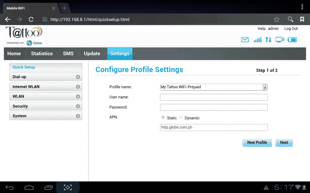Tap the Android recent apps button
This screenshot has height=193, width=310.
[x=49, y=187]
